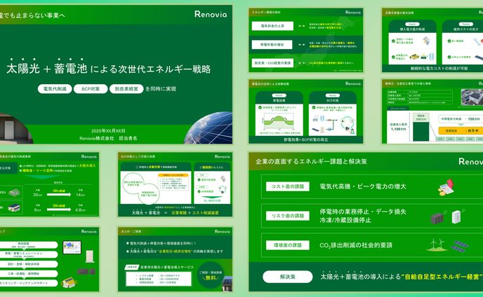Click the 電気料金の上昇 box
Screen dimensions: 483x297
coord(272,26)
